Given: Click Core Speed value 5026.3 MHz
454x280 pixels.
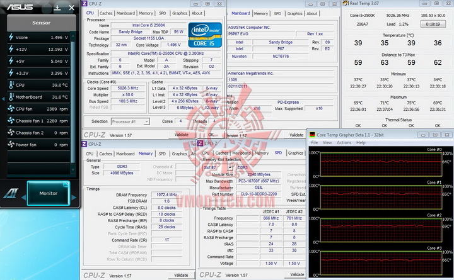Looking at the screenshot, I should [x=128, y=88].
